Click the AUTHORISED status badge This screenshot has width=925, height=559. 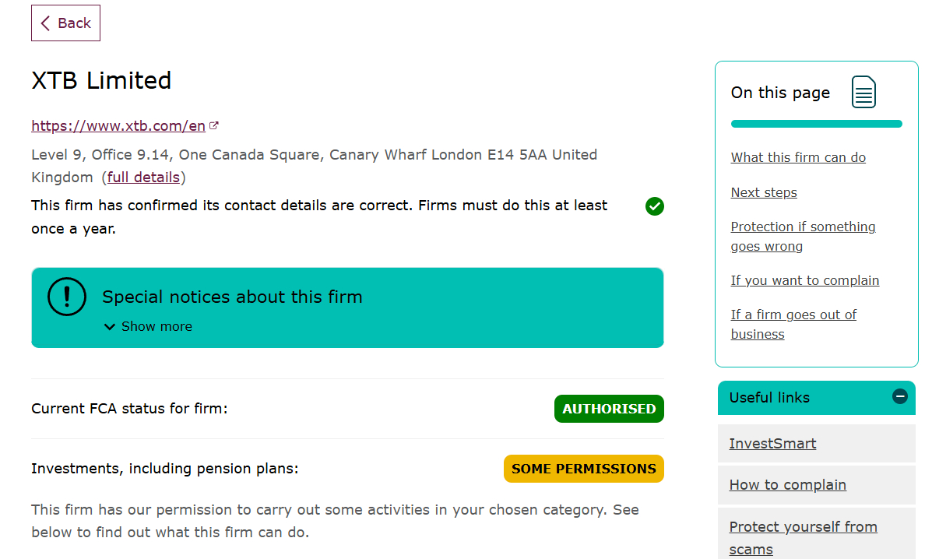pyautogui.click(x=609, y=408)
